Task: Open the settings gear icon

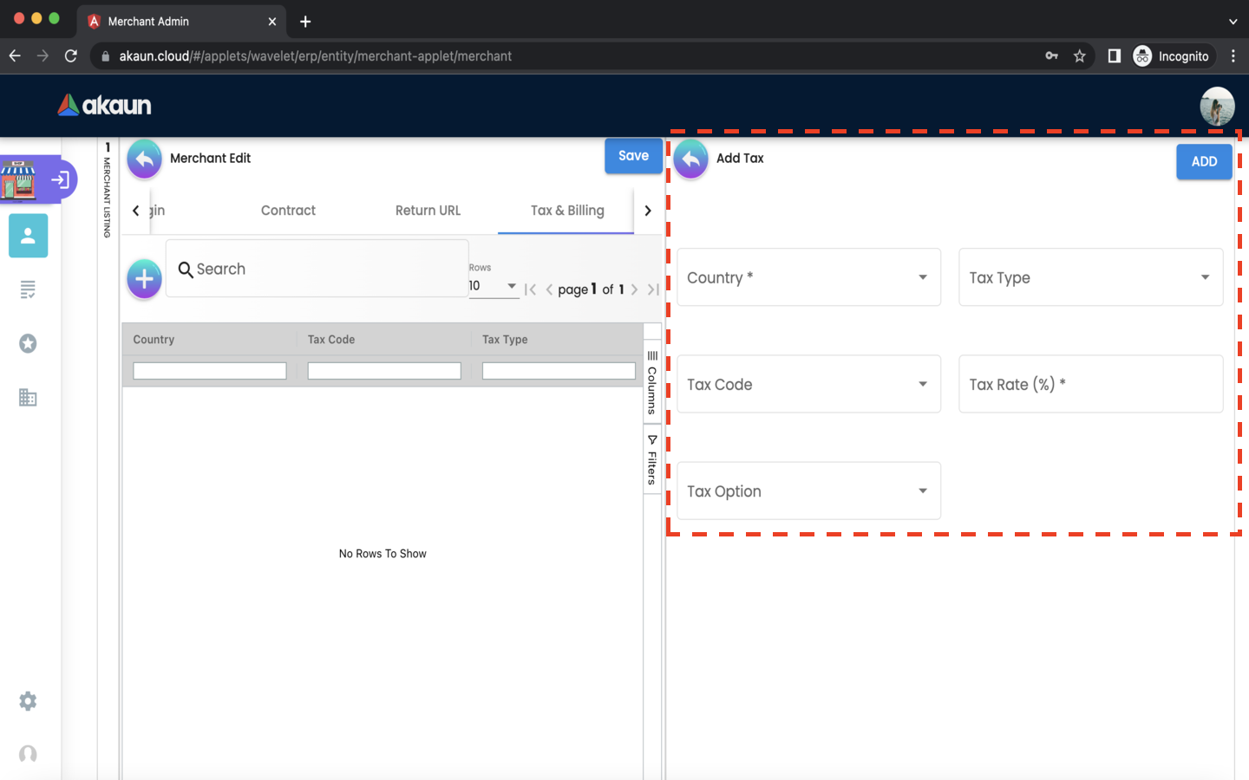Action: [x=28, y=701]
